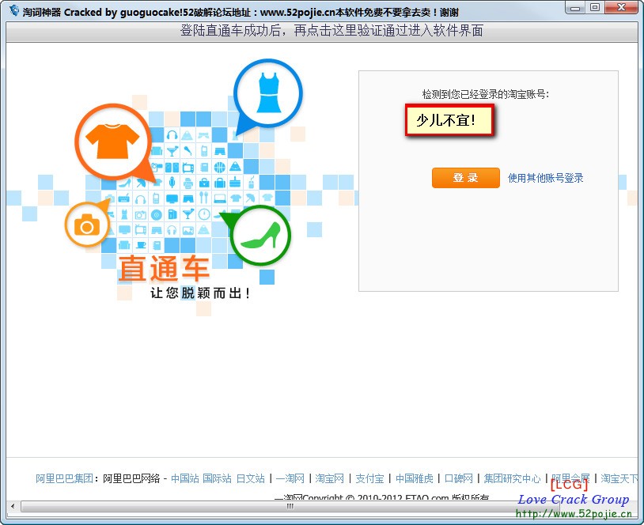Click the 检测到您已经登录的淘宝账号 label
644x525 pixels.
[x=486, y=94]
